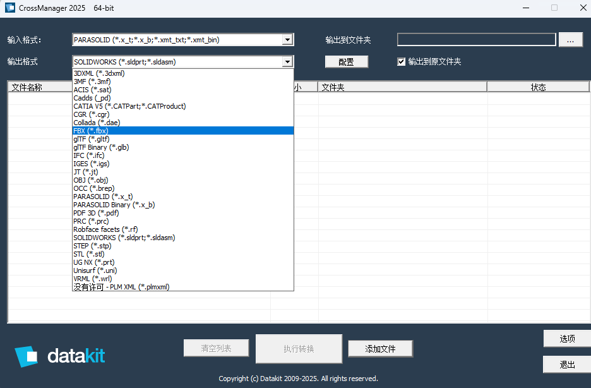Collapse the output format dropdown arrow
The image size is (591, 388).
point(287,62)
